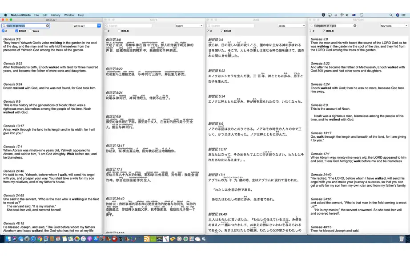This screenshot has height=256, width=410.
Task: Click 'Genesis 6:9' heading in NIV1984 window
Action: tap(319, 105)
